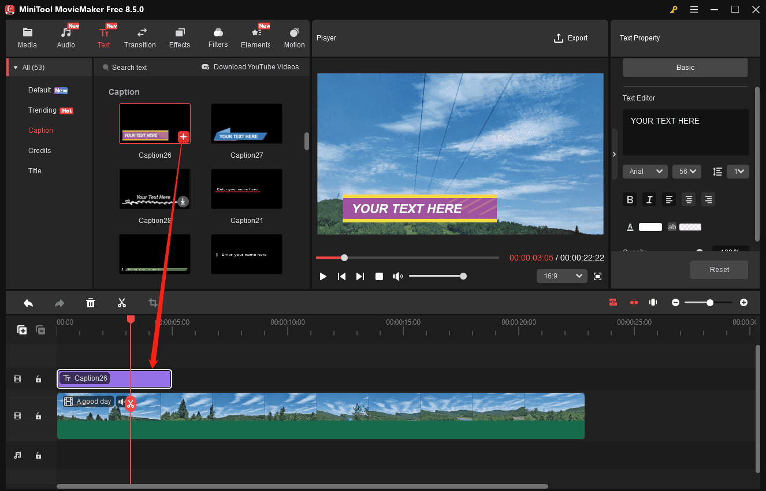Select the Caption27 thumbnail

point(247,123)
